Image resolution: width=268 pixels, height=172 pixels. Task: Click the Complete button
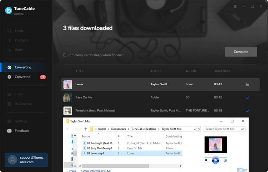tap(241, 52)
